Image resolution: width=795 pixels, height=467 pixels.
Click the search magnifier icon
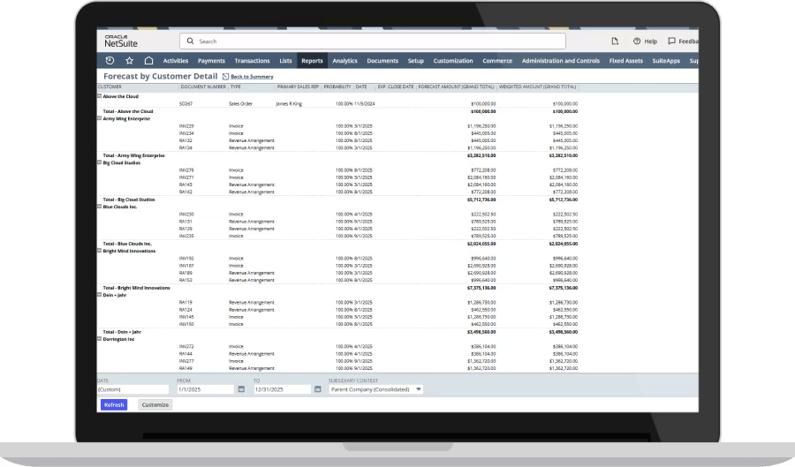click(x=190, y=41)
